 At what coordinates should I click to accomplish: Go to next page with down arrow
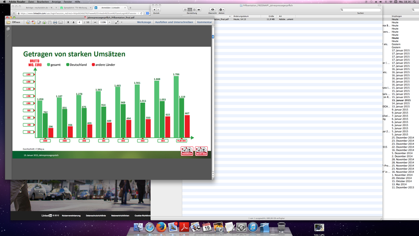tap(73, 22)
